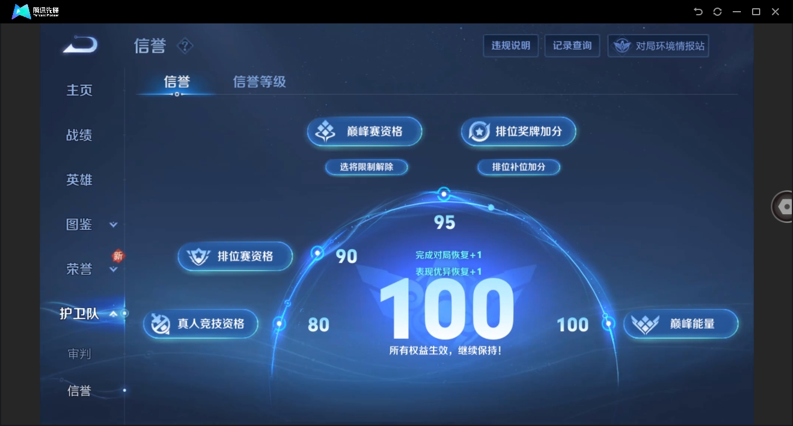The width and height of the screenshot is (793, 426).
Task: Click the 所有权益生效，继续保持！ message
Action: (445, 351)
